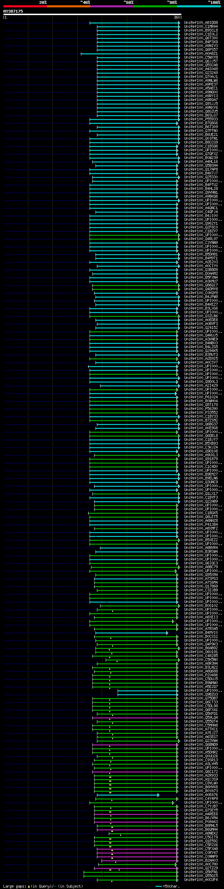
Task: Click hit UniRef100_P61024
Action: pos(201,397)
